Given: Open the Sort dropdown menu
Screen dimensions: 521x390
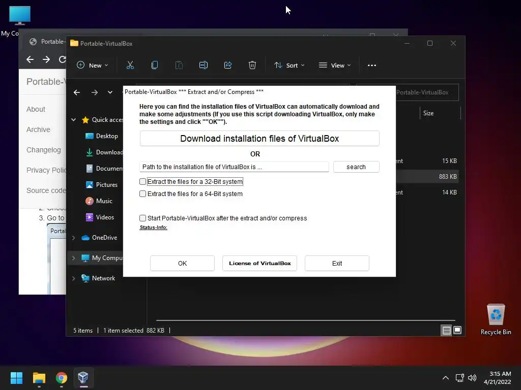Looking at the screenshot, I should pyautogui.click(x=289, y=66).
